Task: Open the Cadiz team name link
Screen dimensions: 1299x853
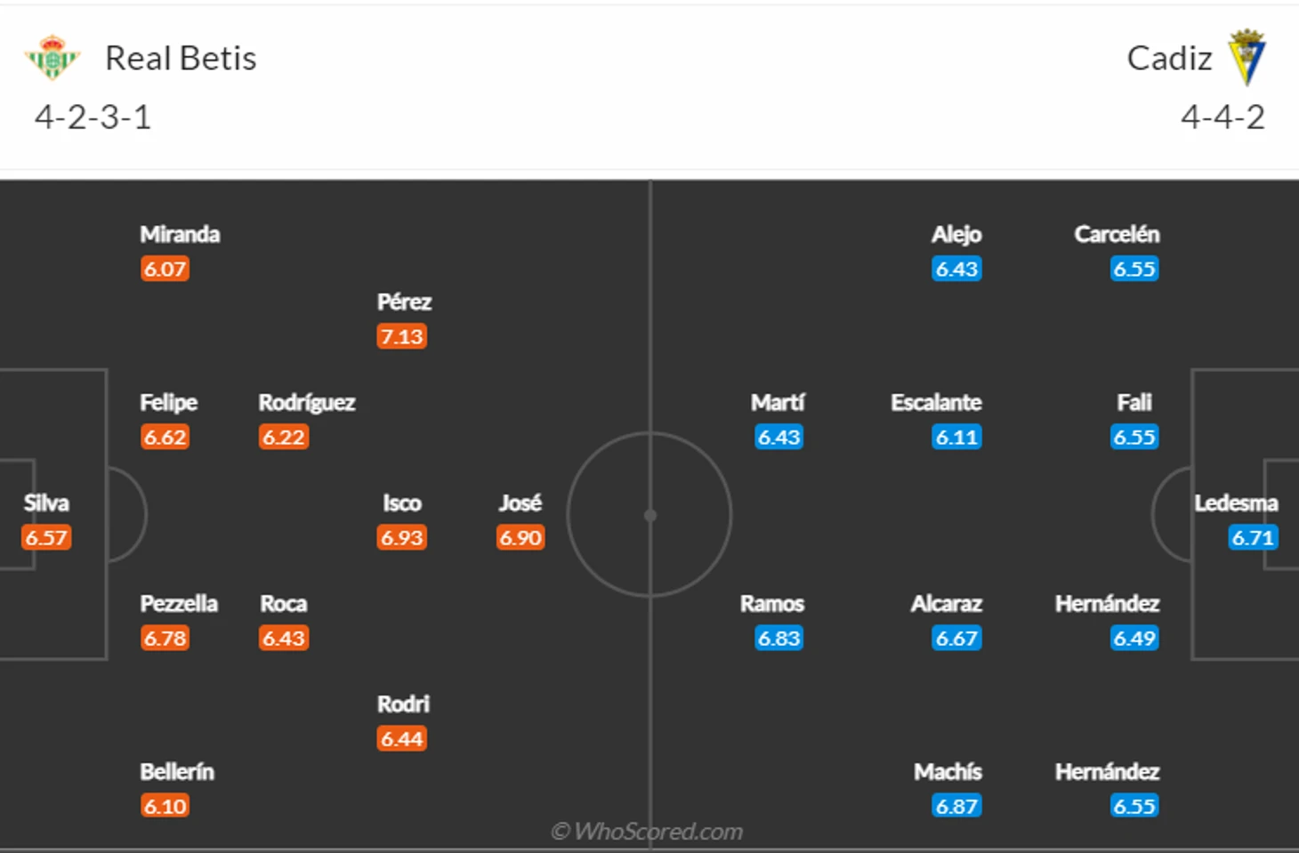Action: (1169, 59)
